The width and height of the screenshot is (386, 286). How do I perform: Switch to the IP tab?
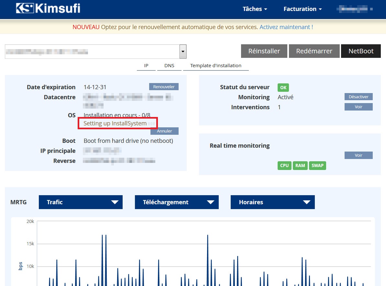146,66
